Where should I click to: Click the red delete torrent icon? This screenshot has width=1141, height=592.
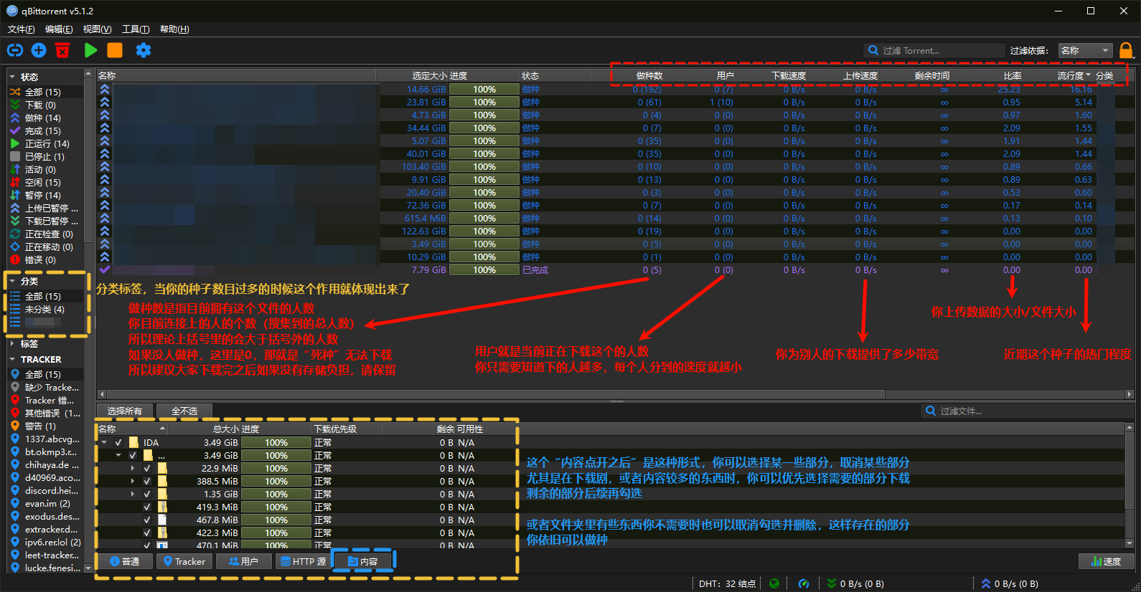[x=62, y=50]
